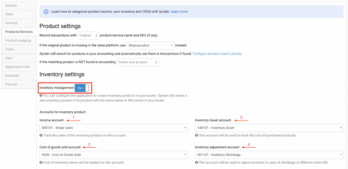Click info icon under Inventory management toggle

pyautogui.click(x=41, y=96)
